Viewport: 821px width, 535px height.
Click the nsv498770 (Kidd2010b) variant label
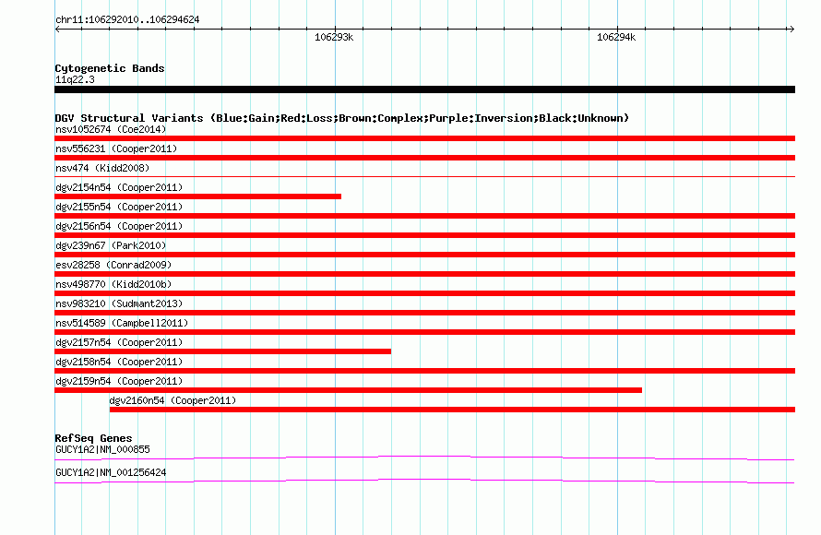113,284
